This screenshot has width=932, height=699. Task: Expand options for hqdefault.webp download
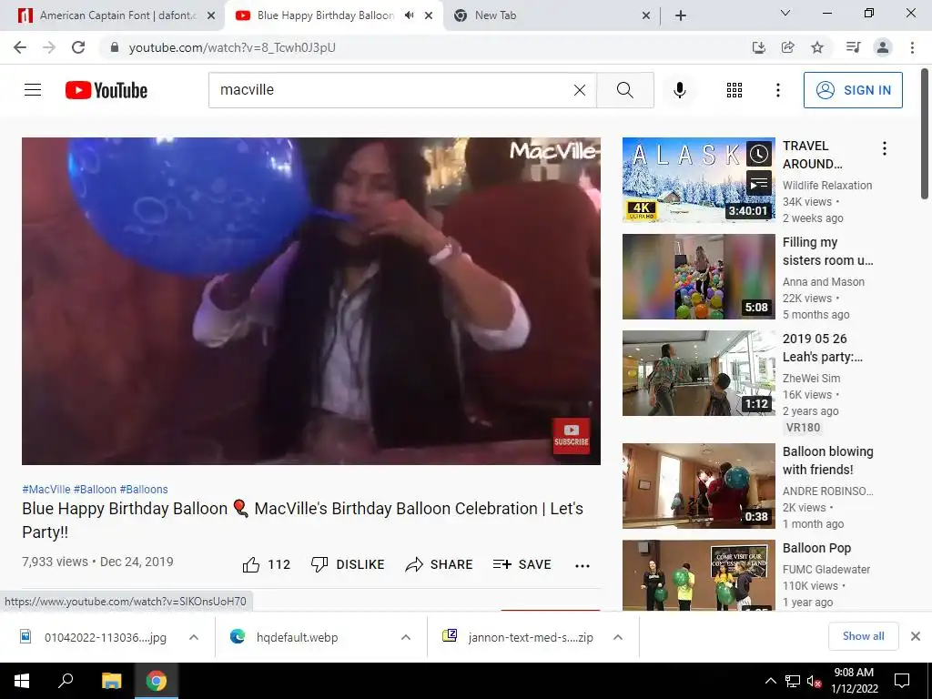pos(406,637)
